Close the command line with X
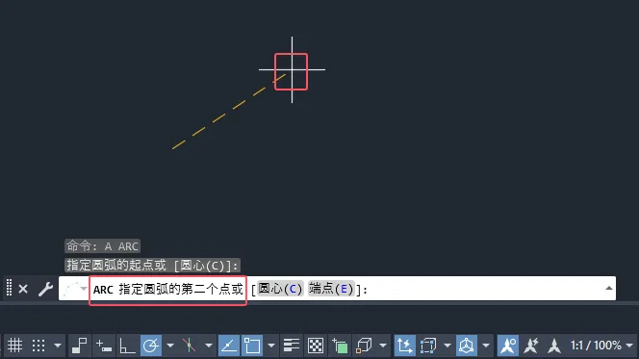Viewport: 639px width, 359px height. (23, 289)
